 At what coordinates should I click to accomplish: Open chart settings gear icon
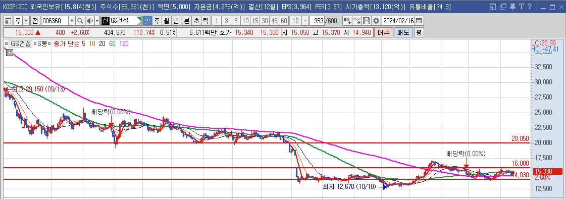(x=376, y=21)
